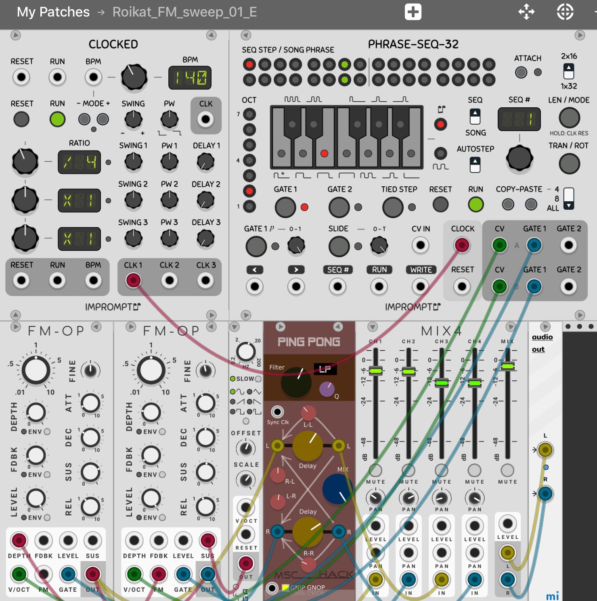Flip the SEQ/SONG switch
The width and height of the screenshot is (597, 601).
[x=475, y=117]
